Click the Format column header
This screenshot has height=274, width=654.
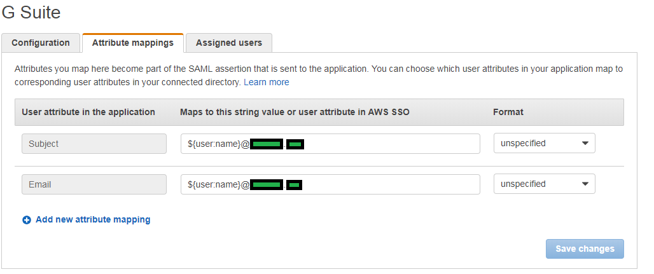(508, 112)
